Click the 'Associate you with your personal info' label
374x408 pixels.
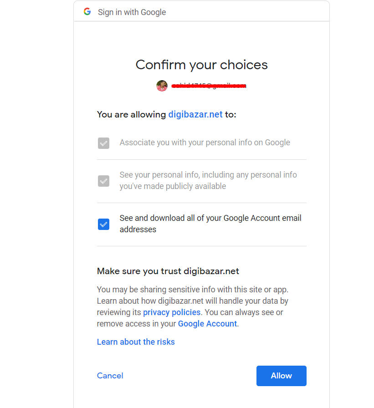pos(205,143)
